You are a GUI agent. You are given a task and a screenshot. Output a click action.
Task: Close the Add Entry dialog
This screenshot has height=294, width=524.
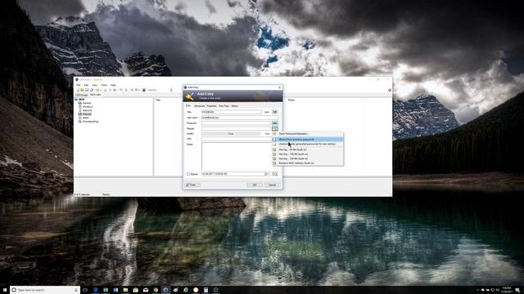click(279, 87)
